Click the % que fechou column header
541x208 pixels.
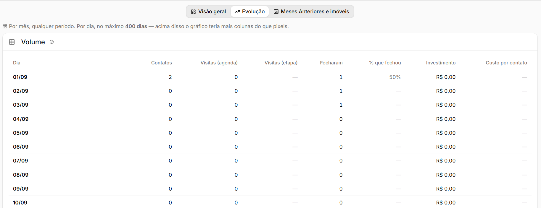pyautogui.click(x=385, y=63)
